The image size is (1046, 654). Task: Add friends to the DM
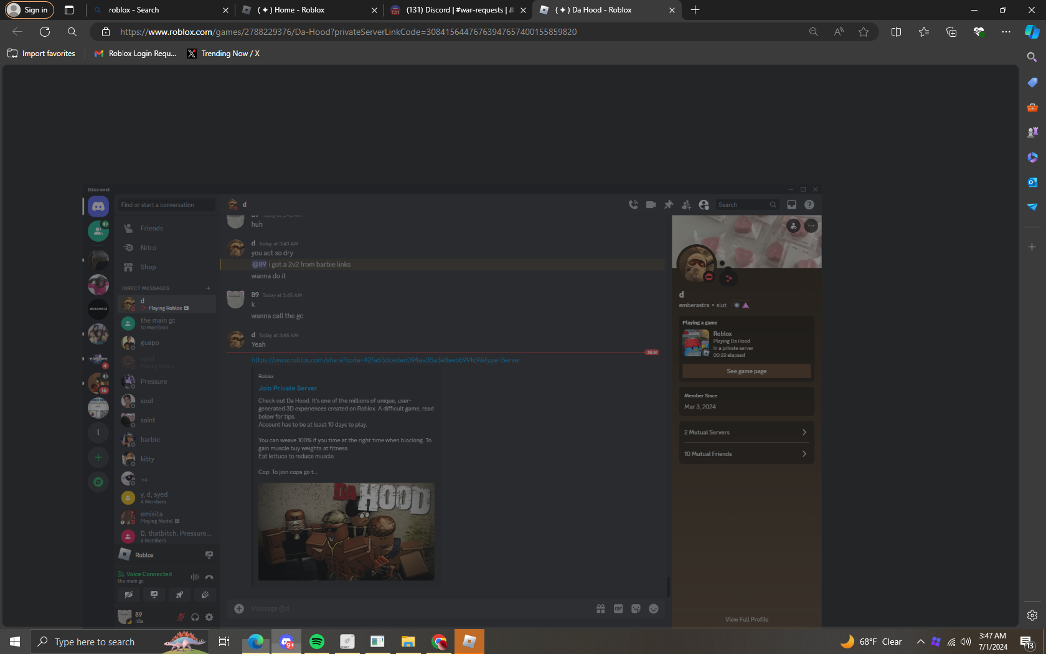(686, 204)
